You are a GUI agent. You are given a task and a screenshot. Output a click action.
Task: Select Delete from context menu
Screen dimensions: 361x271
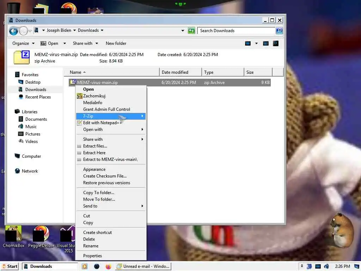point(111,239)
